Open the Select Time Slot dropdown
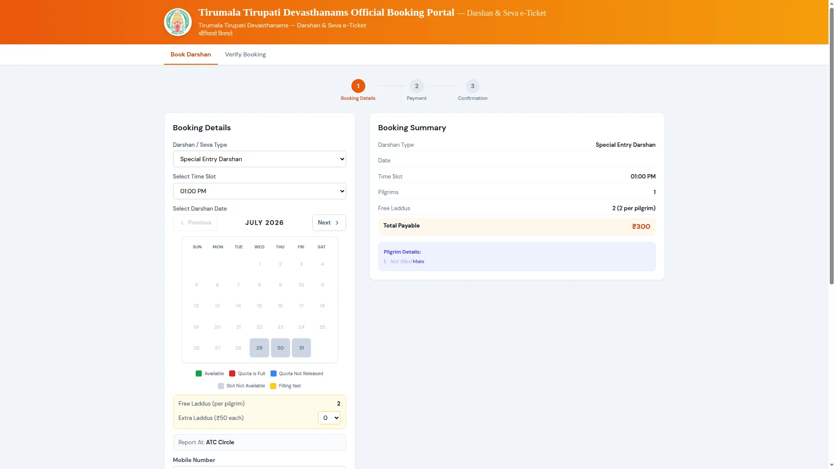 pyautogui.click(x=259, y=191)
